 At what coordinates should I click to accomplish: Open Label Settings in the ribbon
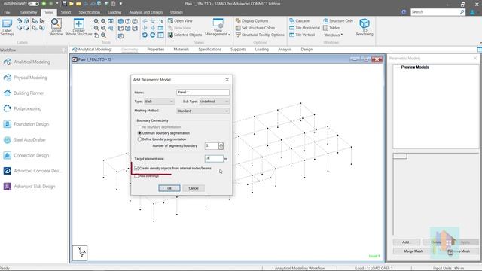tap(7, 27)
